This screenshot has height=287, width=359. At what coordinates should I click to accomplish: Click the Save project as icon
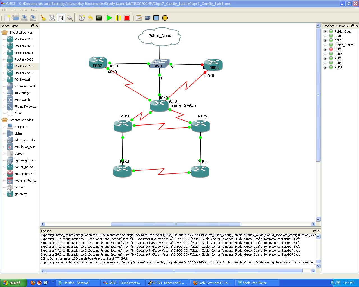[x=33, y=18]
